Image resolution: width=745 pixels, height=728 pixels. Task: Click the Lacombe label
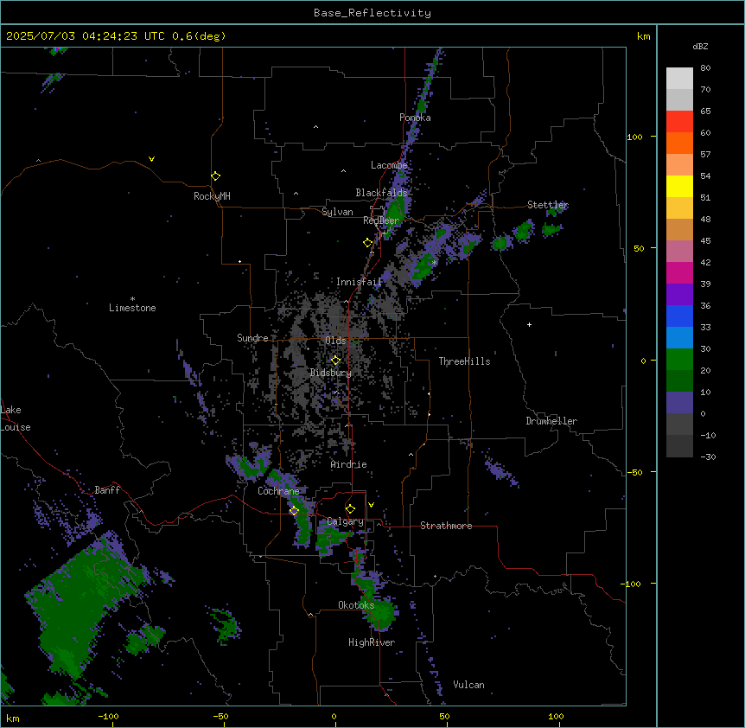(x=389, y=165)
